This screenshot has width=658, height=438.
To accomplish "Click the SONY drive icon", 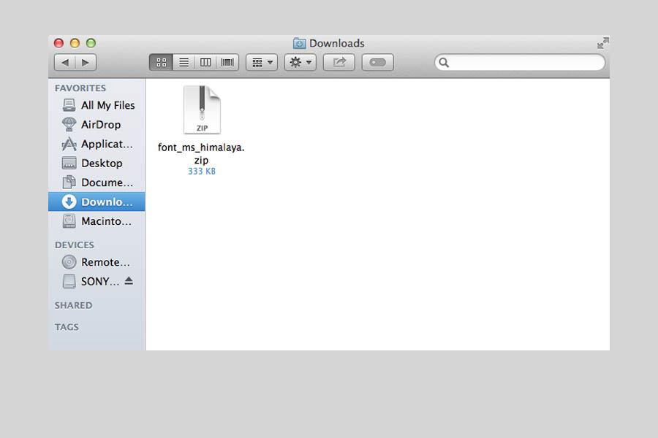I will coord(69,281).
